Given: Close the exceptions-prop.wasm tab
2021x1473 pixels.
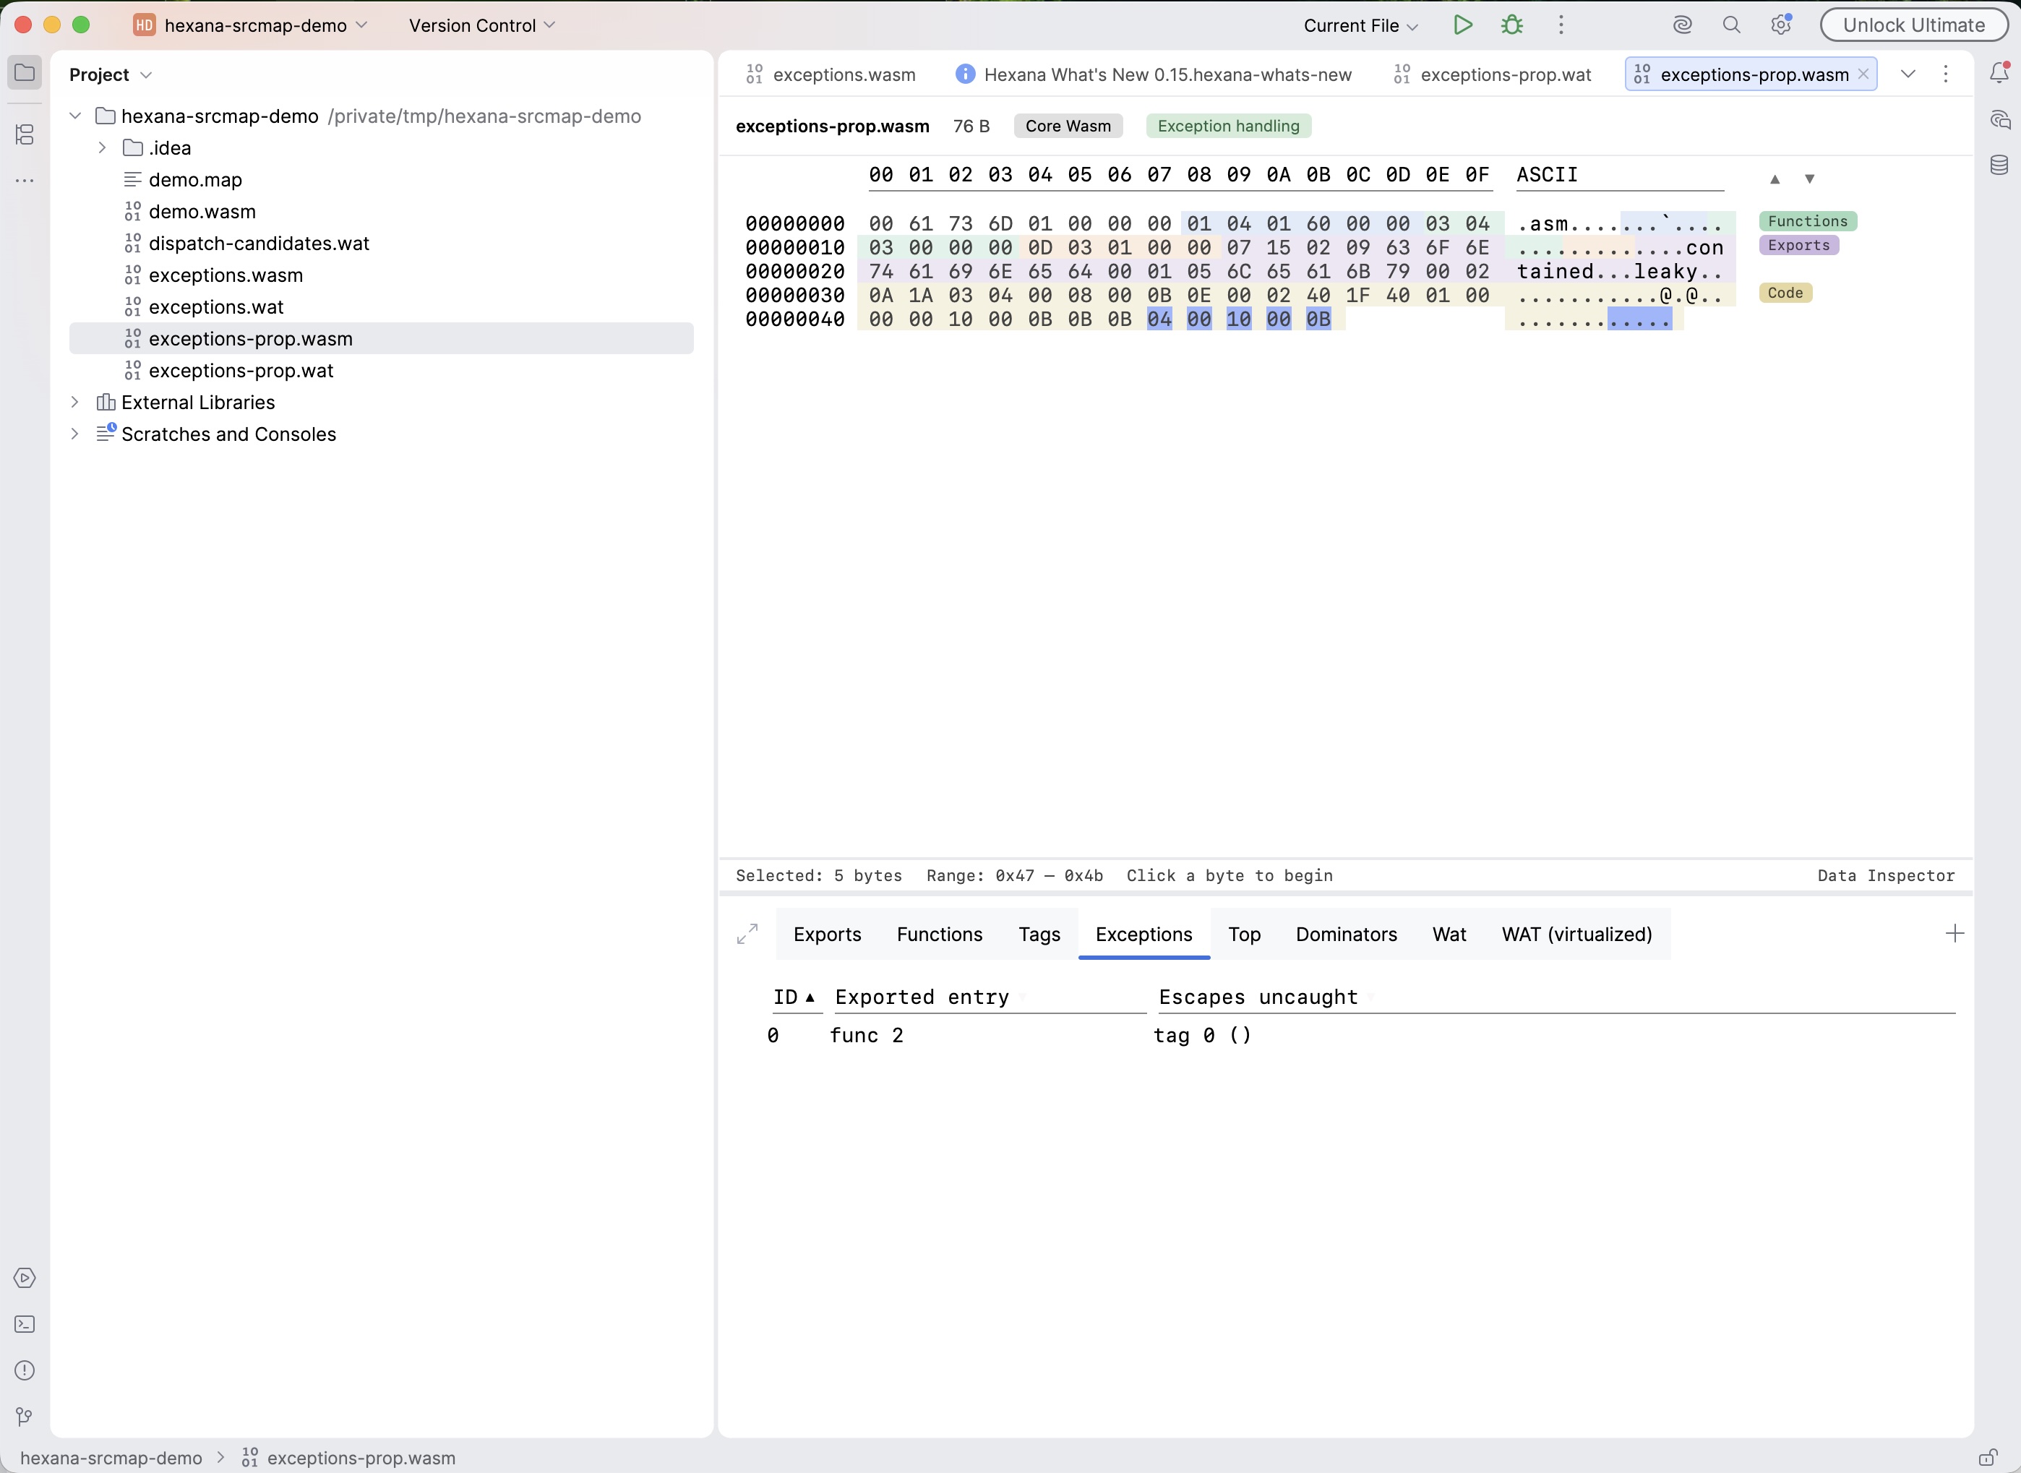Looking at the screenshot, I should click(1863, 74).
